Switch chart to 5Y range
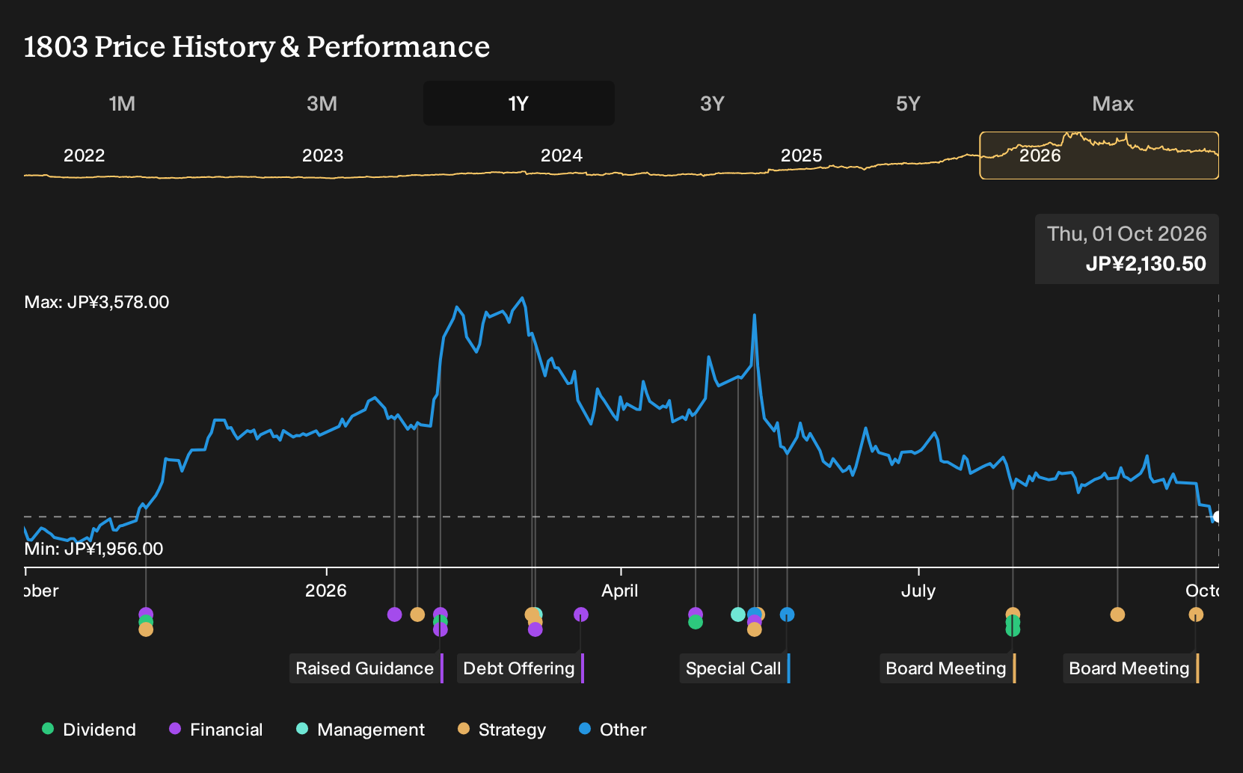 point(908,104)
